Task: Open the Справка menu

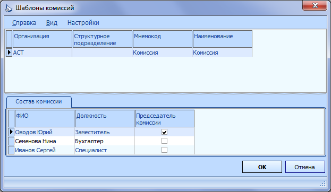Action: click(x=24, y=23)
